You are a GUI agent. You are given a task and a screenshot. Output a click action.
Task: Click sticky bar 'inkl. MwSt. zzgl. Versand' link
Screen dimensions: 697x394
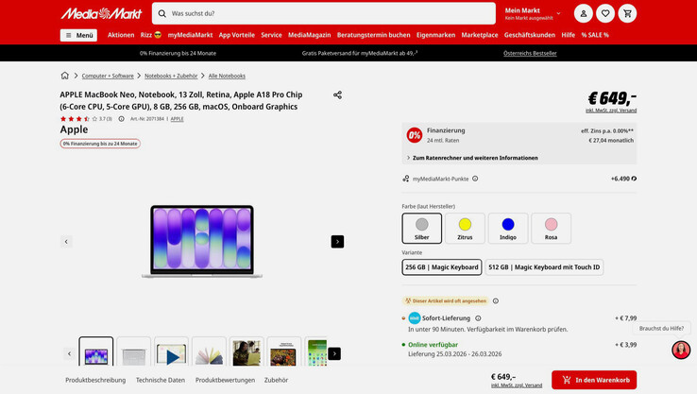click(x=517, y=385)
